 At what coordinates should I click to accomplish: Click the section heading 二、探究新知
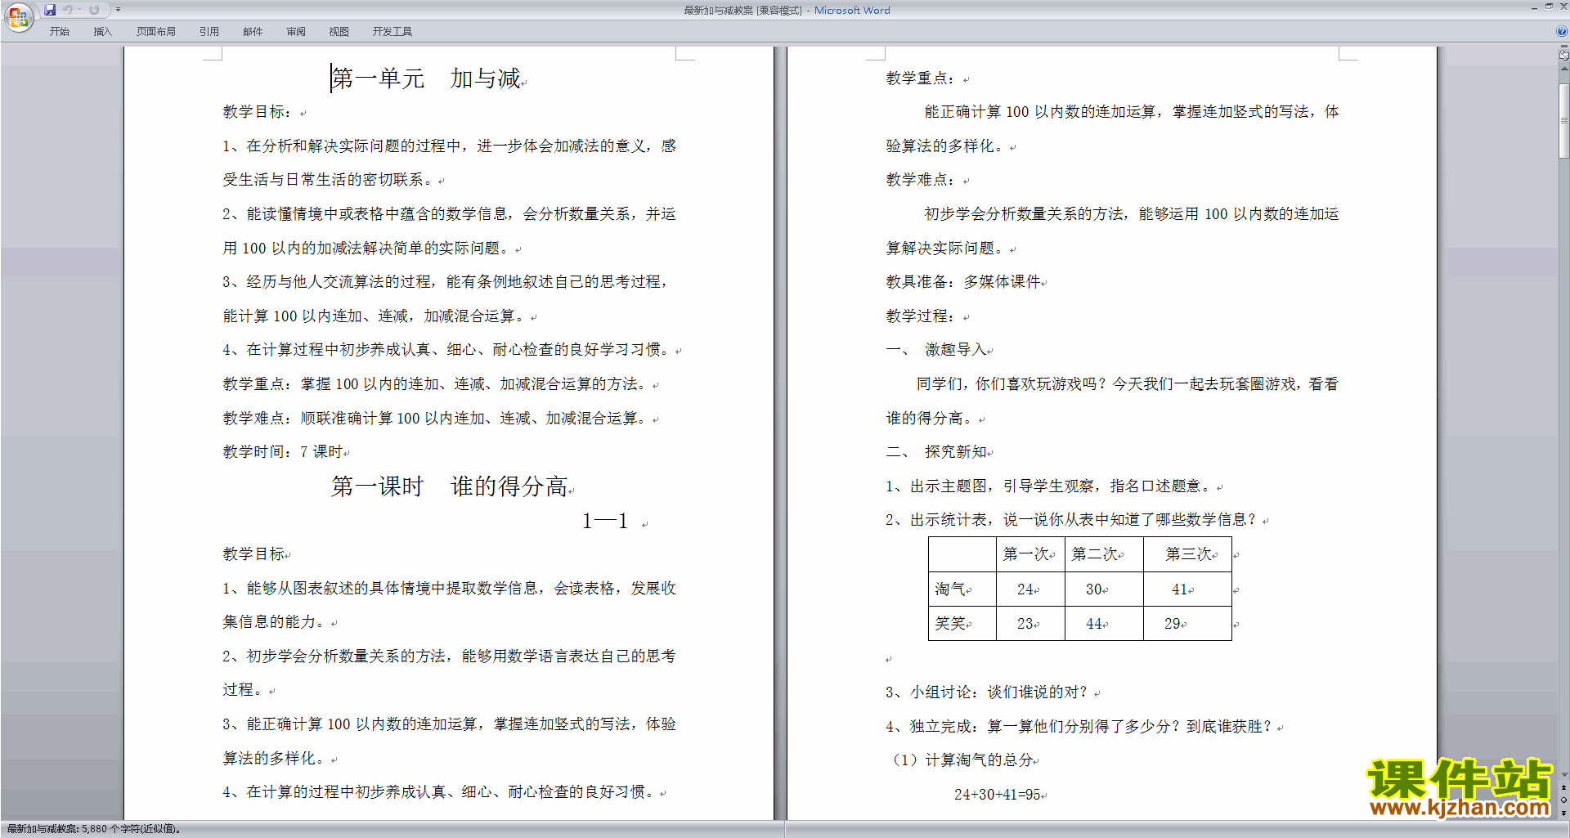[x=936, y=452]
